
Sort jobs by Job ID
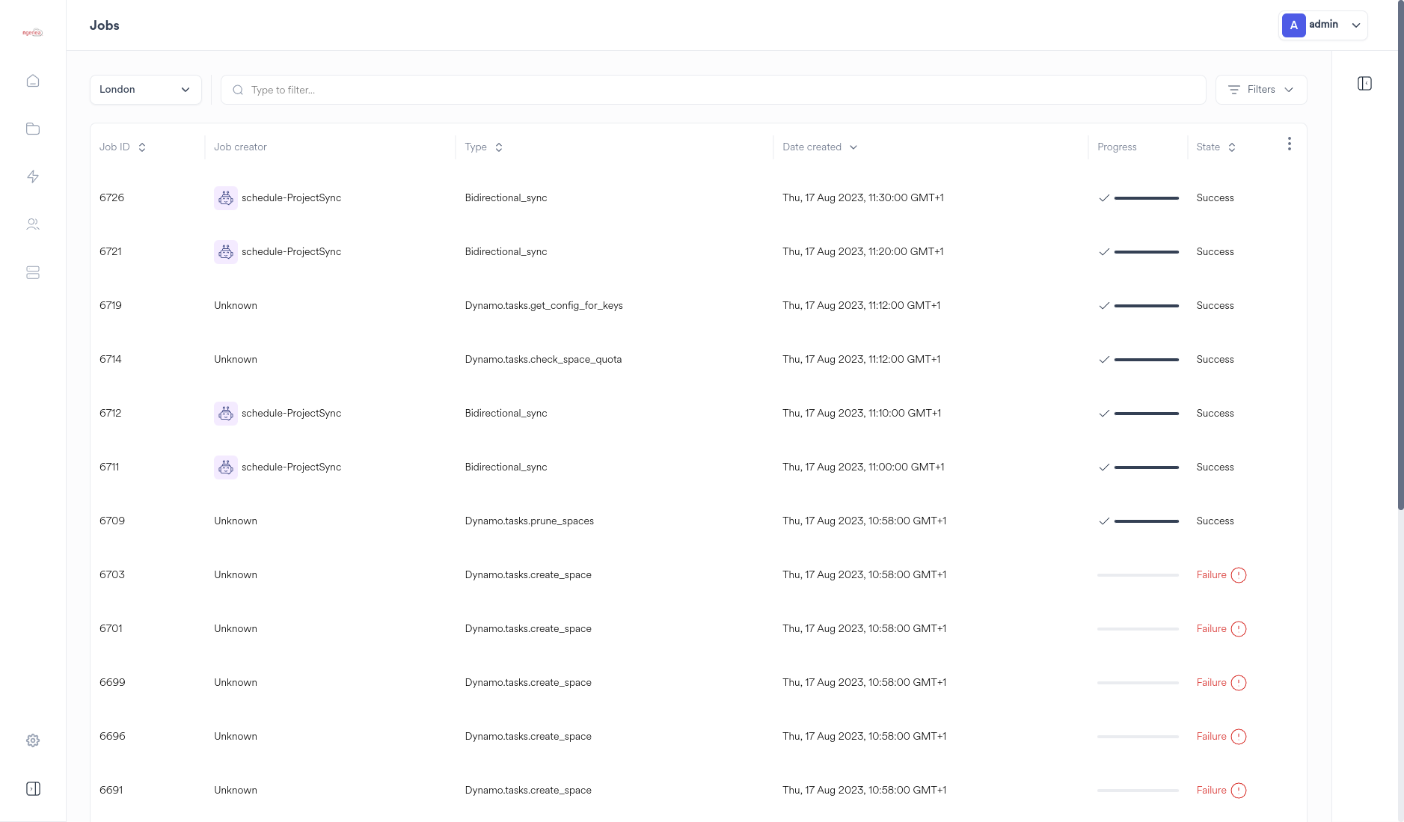pos(142,147)
